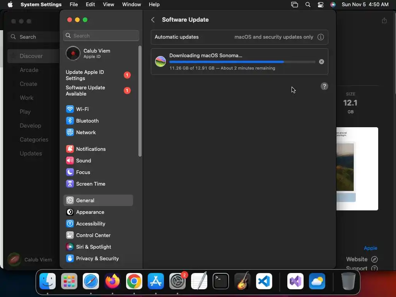Click the App Store search field
This screenshot has height=297, width=396.
click(x=33, y=37)
